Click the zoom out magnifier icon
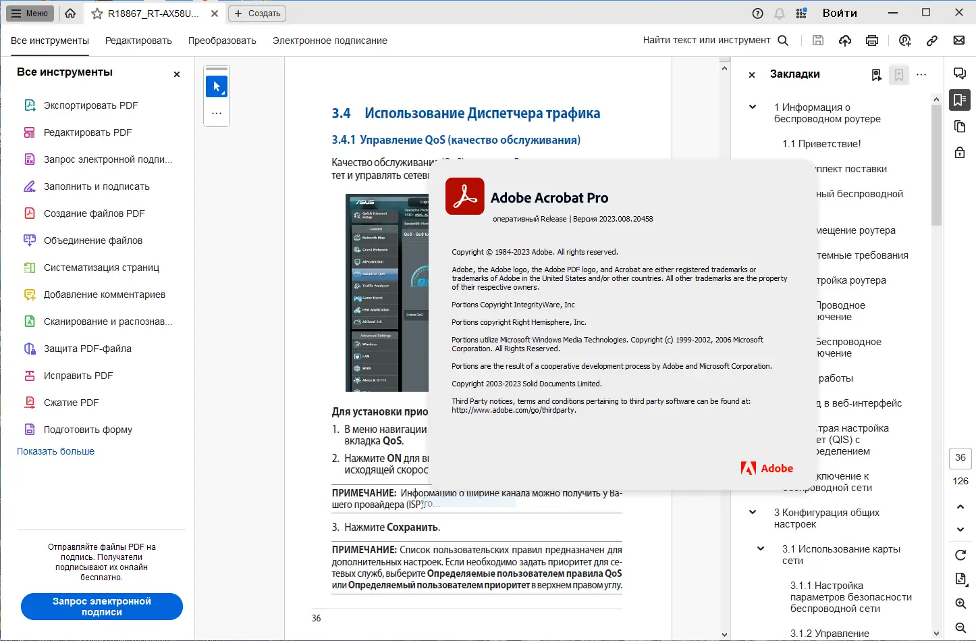This screenshot has height=641, width=976. click(960, 628)
